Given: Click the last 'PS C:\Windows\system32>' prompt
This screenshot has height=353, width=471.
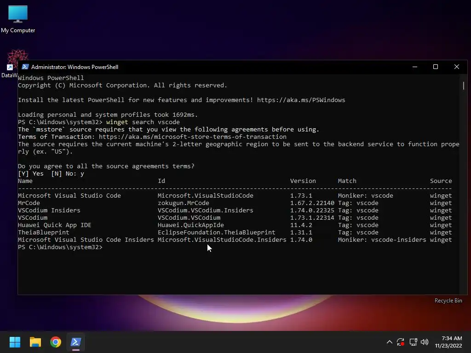Looking at the screenshot, I should pyautogui.click(x=60, y=247).
